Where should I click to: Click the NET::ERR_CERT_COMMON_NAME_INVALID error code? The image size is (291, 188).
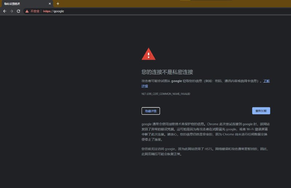tap(166, 94)
